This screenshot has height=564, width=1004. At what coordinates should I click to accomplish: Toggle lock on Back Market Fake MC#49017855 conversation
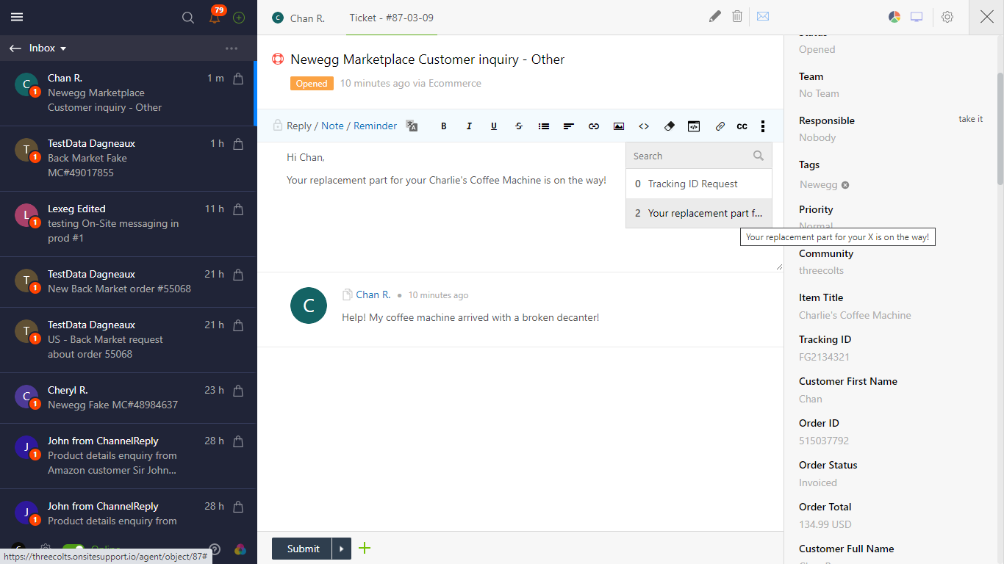238,144
